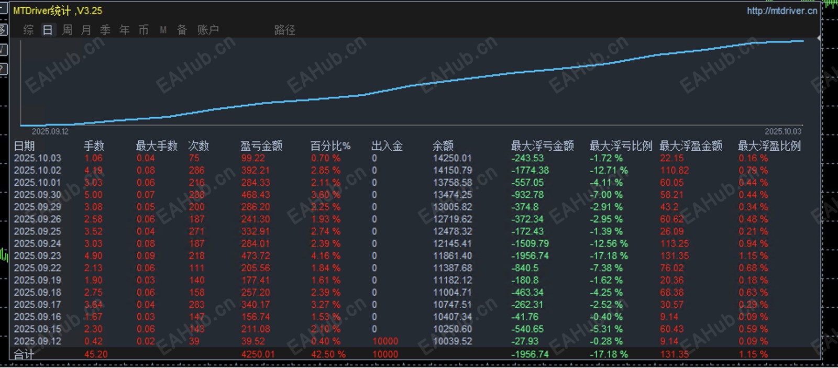
Task: Select the 2025.10.01 date row
Action: tap(37, 183)
